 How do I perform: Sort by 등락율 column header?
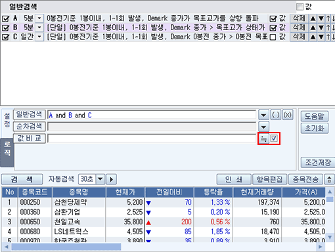click(213, 192)
